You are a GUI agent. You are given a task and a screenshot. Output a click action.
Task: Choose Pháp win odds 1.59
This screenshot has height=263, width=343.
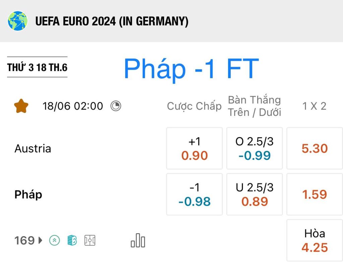pos(315,194)
